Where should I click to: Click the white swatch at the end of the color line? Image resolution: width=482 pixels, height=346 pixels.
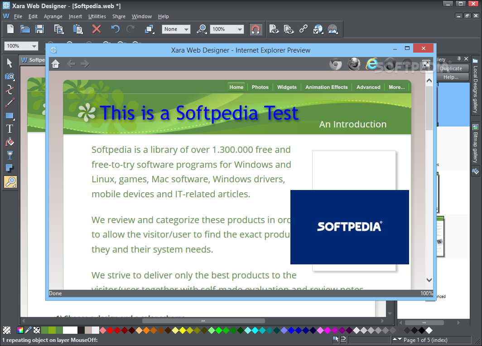coord(429,330)
